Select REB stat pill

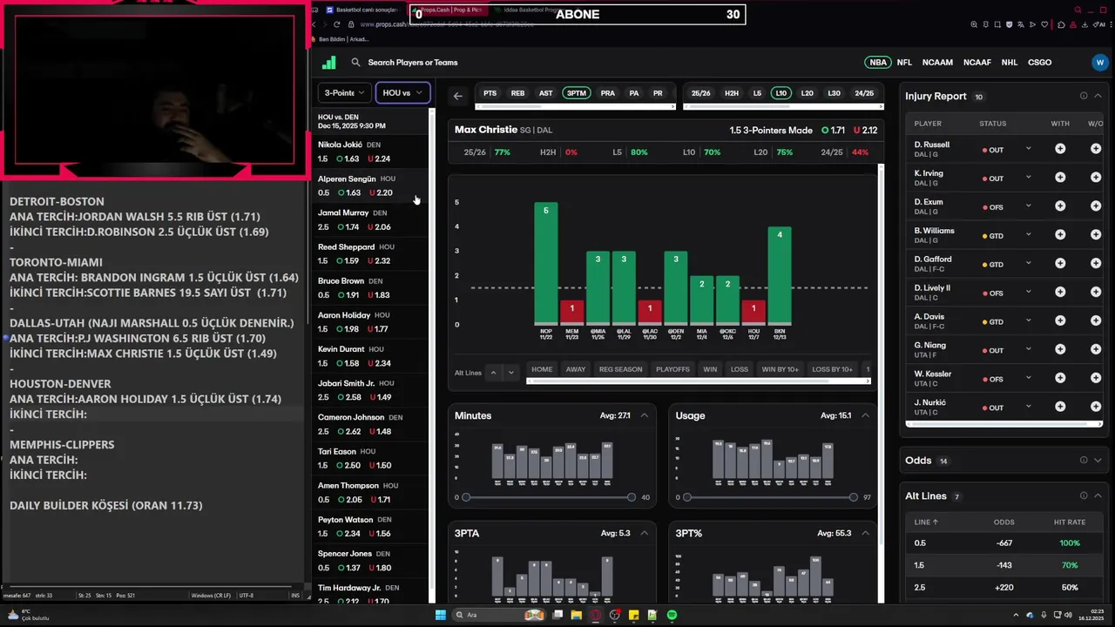[x=518, y=93]
